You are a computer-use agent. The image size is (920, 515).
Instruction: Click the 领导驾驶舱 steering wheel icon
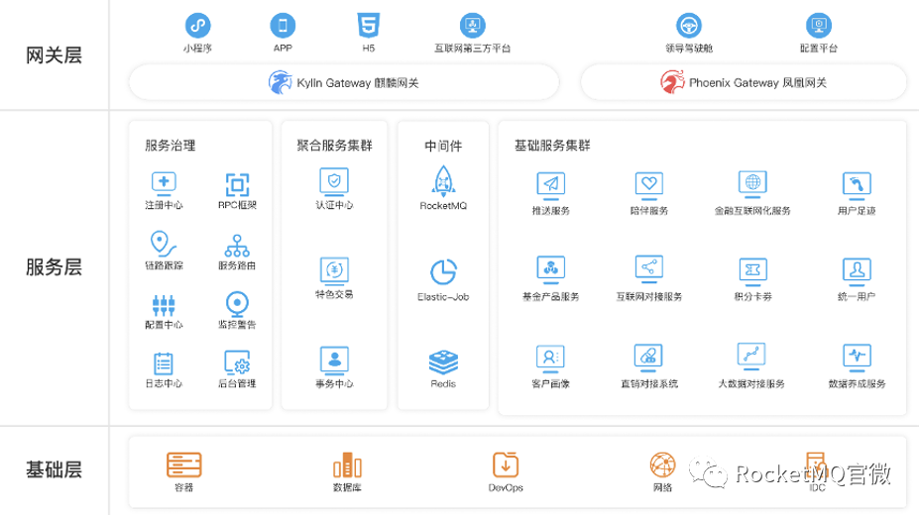click(689, 25)
